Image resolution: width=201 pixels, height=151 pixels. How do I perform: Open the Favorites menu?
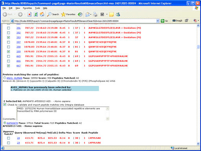click(x=27, y=8)
